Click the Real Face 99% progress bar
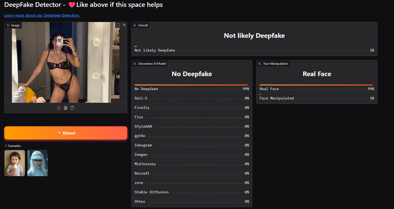394x209 pixels. tap(316, 85)
